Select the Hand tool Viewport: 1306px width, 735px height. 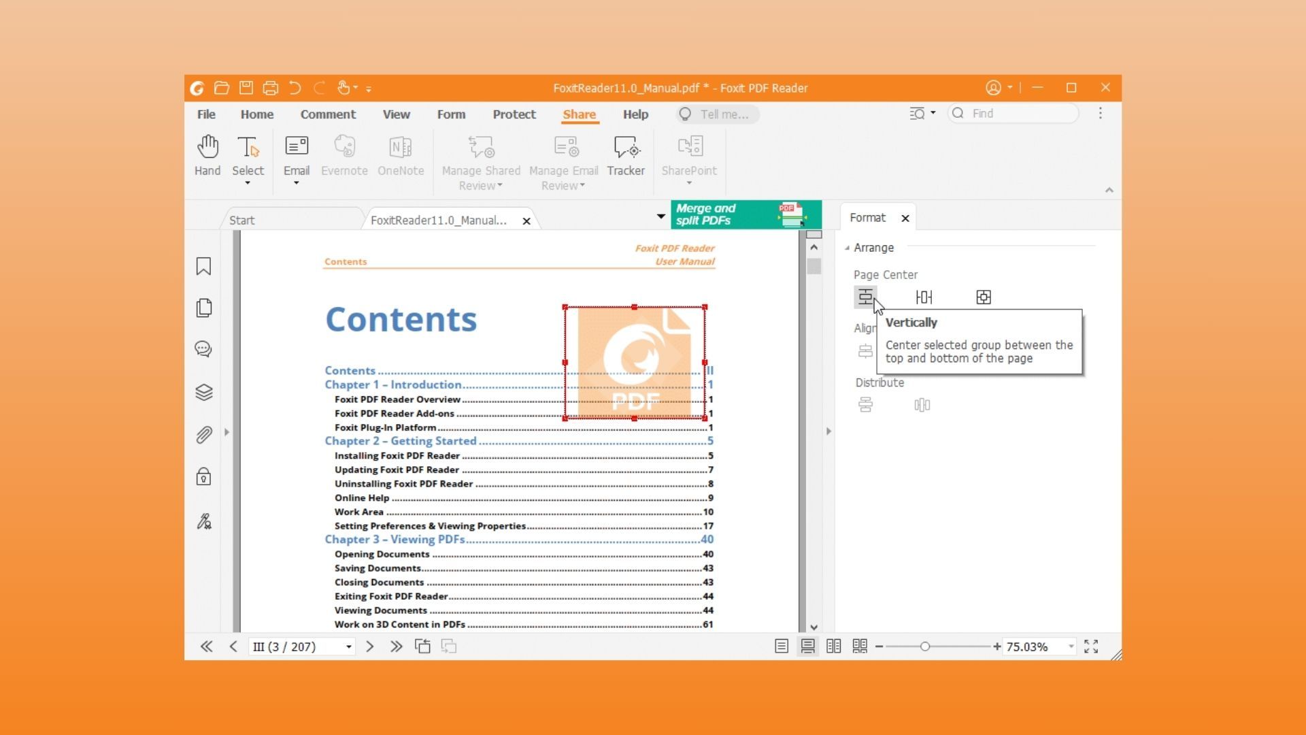(207, 157)
